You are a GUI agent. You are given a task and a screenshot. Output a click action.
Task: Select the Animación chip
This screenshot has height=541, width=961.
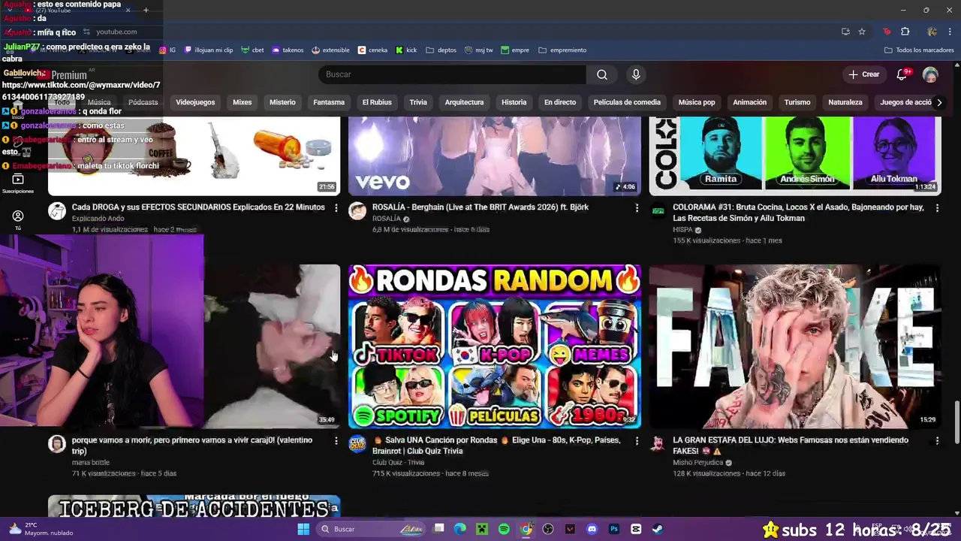750,102
